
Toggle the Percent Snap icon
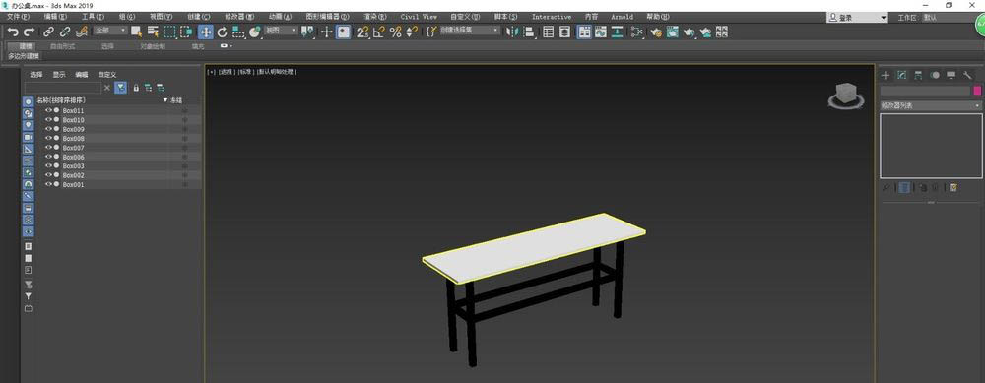tap(395, 32)
